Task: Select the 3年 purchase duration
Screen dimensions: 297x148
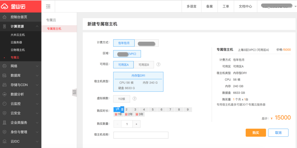Action: pyautogui.click(x=139, y=114)
